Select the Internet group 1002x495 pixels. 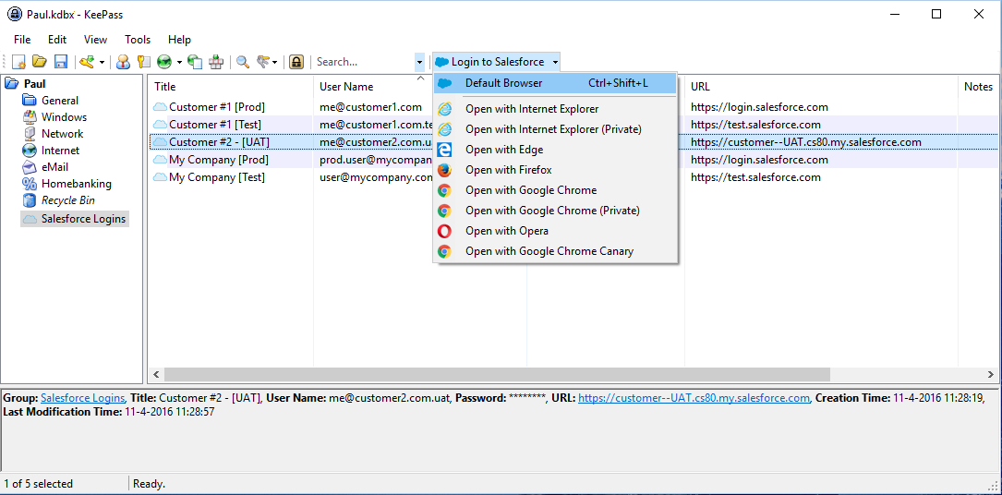click(x=61, y=151)
